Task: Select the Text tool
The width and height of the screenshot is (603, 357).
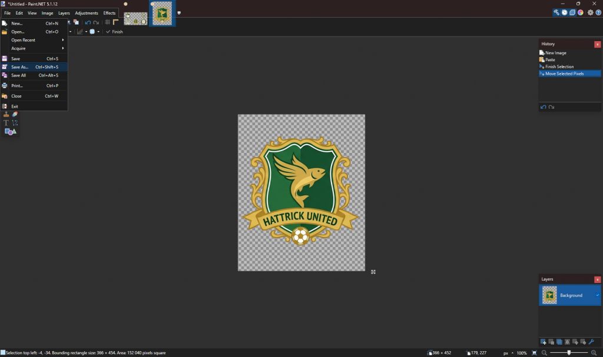Action: (6, 123)
